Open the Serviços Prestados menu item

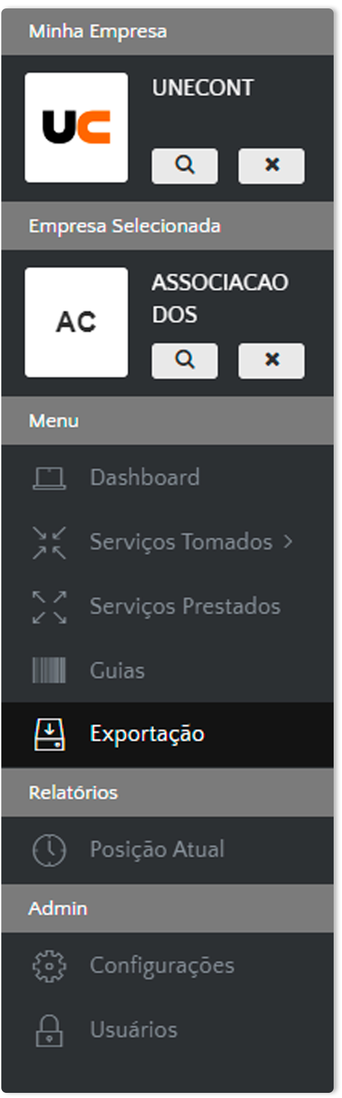167,606
